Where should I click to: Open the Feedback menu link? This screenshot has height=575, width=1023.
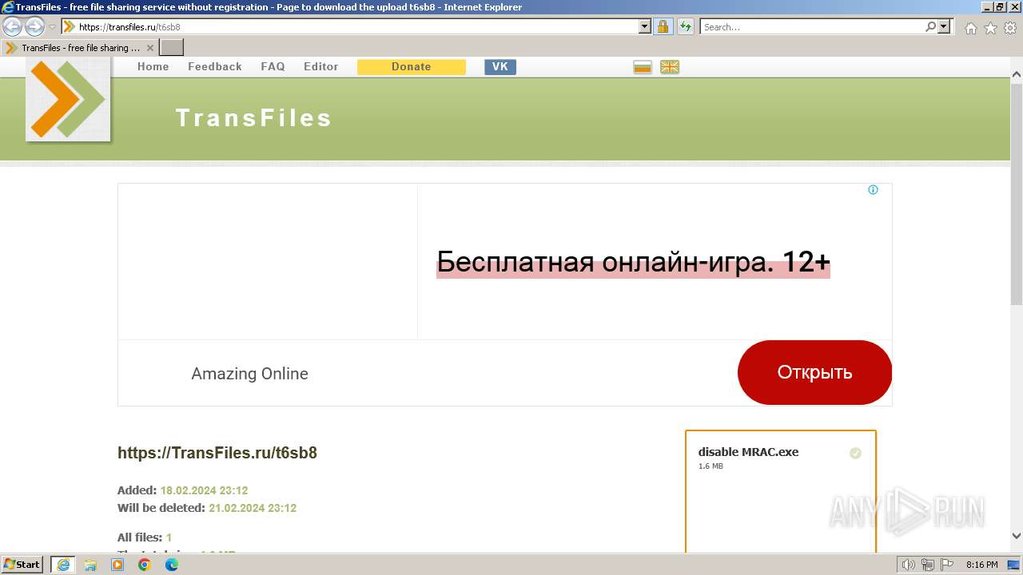click(x=215, y=67)
